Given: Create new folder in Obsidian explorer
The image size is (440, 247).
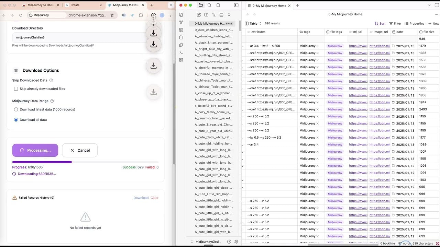Looking at the screenshot, I should (x=206, y=15).
